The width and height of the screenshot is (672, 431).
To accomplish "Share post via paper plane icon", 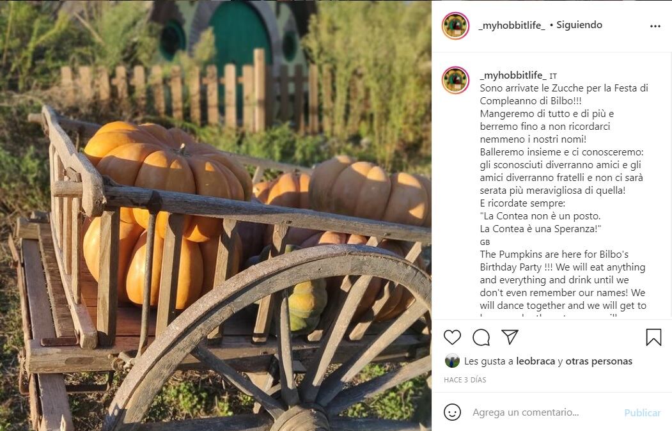I will (510, 337).
